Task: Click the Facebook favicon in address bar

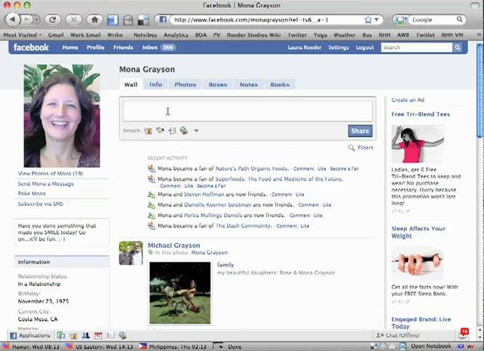Action: [163, 20]
